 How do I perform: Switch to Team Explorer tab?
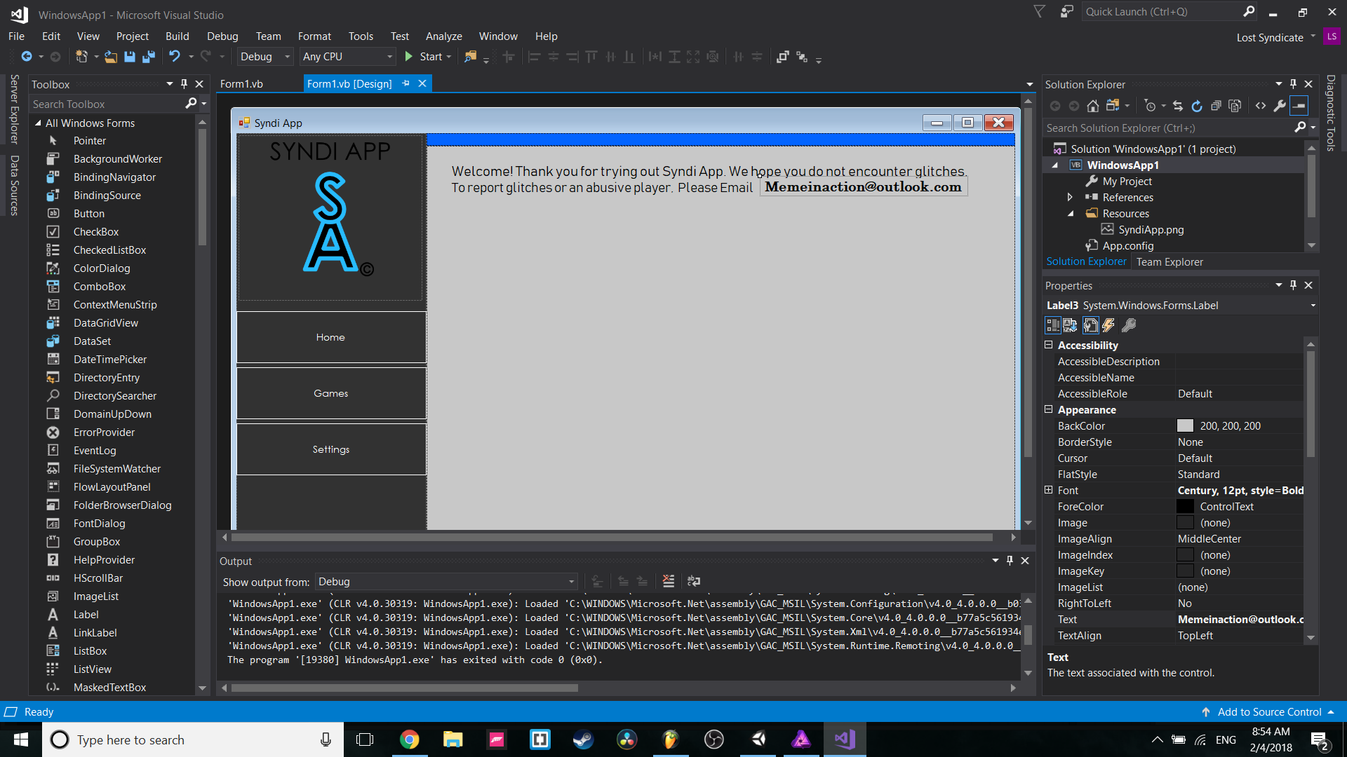(1170, 262)
